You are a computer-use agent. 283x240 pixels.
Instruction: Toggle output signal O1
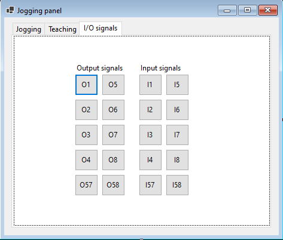click(86, 85)
